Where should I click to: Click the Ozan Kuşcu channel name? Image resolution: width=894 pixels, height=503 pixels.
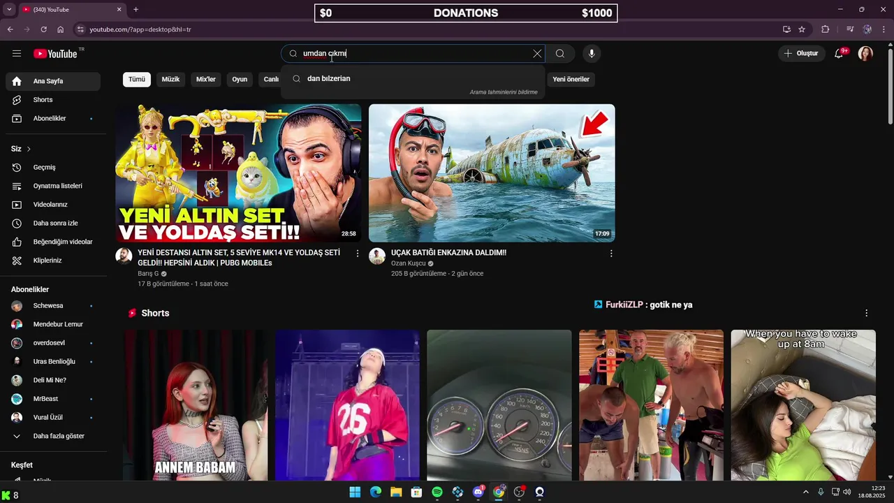point(409,263)
